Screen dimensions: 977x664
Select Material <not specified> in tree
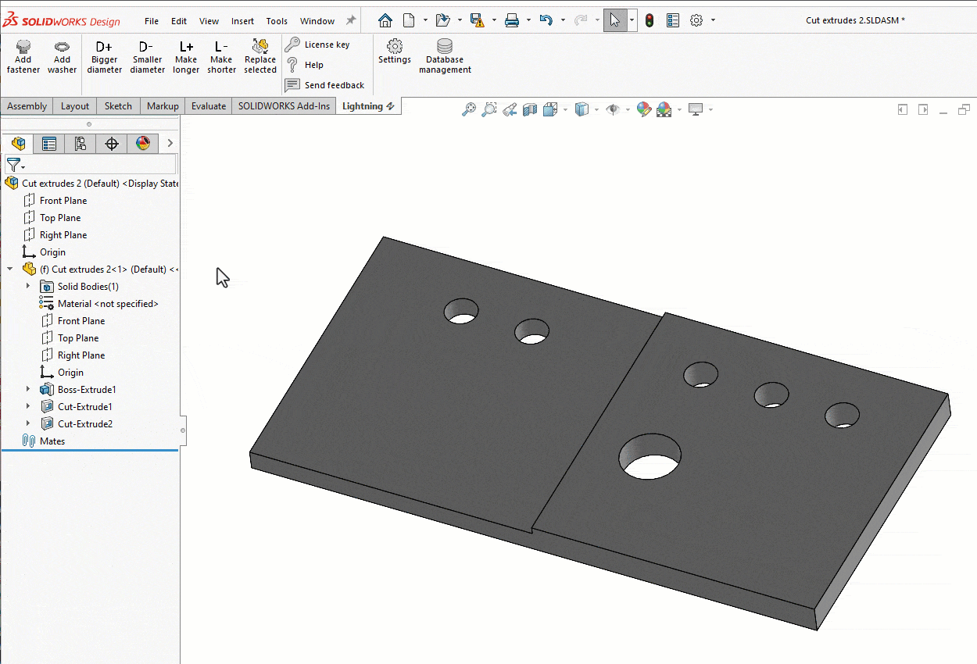(x=99, y=303)
